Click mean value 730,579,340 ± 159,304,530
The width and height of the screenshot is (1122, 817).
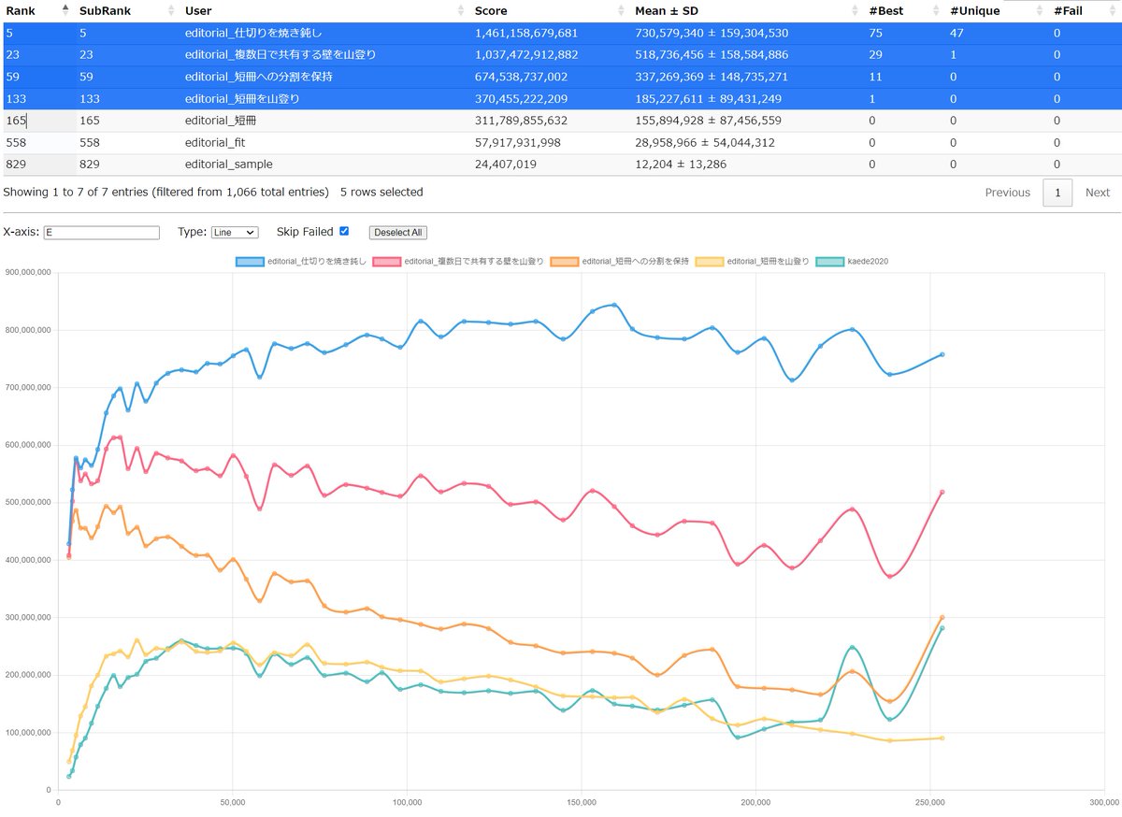click(x=712, y=33)
